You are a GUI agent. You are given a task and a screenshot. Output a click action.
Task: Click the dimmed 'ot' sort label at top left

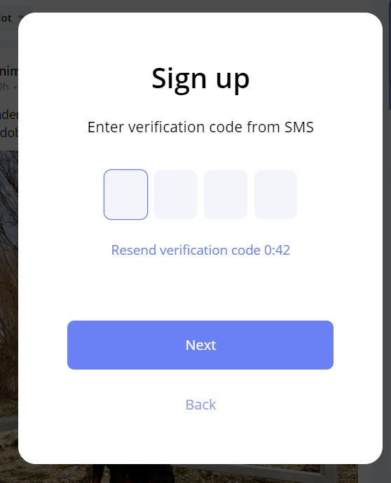pos(6,18)
